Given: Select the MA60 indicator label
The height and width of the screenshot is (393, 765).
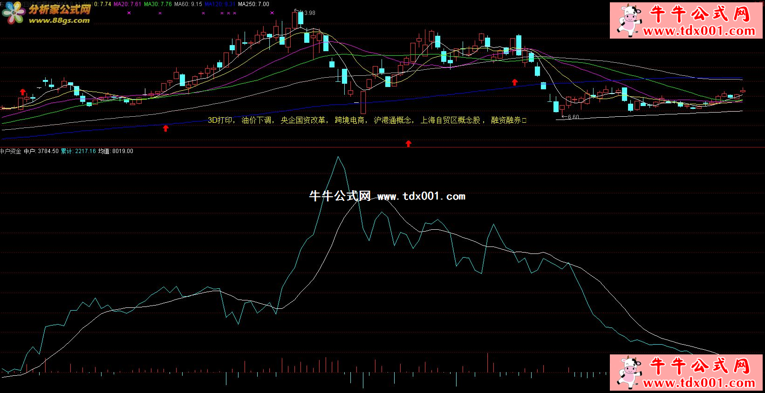Looking at the screenshot, I should click(x=188, y=4).
